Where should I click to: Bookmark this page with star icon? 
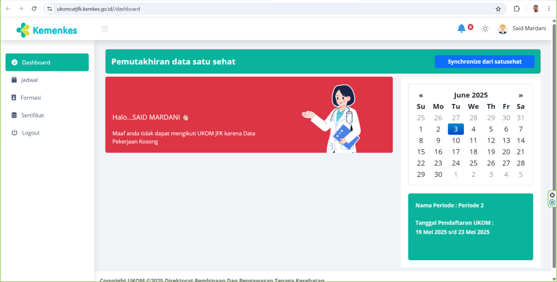[498, 9]
